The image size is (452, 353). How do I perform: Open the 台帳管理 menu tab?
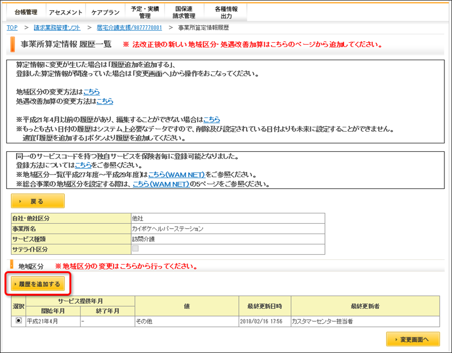pyautogui.click(x=26, y=12)
